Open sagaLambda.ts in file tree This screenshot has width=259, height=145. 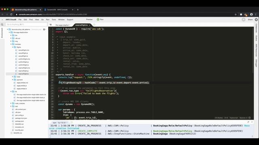[21, 89]
